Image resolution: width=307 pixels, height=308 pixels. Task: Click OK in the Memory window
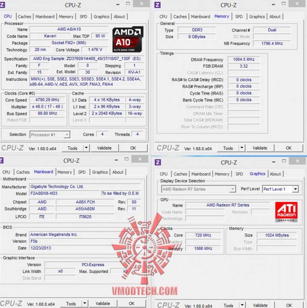click(x=289, y=148)
